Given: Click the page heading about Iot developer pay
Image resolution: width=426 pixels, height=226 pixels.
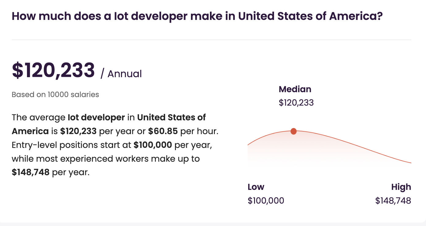Looking at the screenshot, I should click(197, 16).
